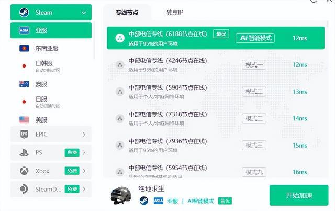Select the 美服 server entry
335x211 pixels.
[51, 120]
